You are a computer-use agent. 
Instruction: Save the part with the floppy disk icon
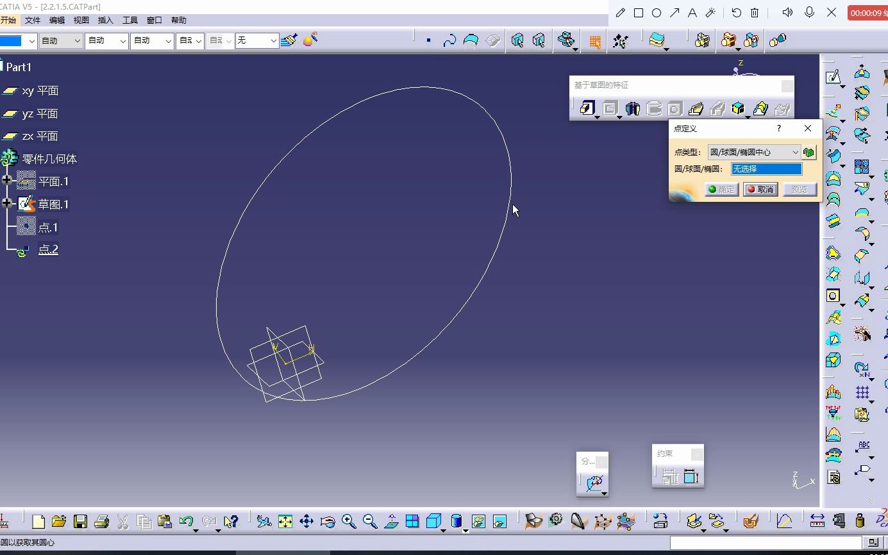[80, 521]
